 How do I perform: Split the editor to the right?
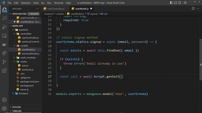[193, 8]
